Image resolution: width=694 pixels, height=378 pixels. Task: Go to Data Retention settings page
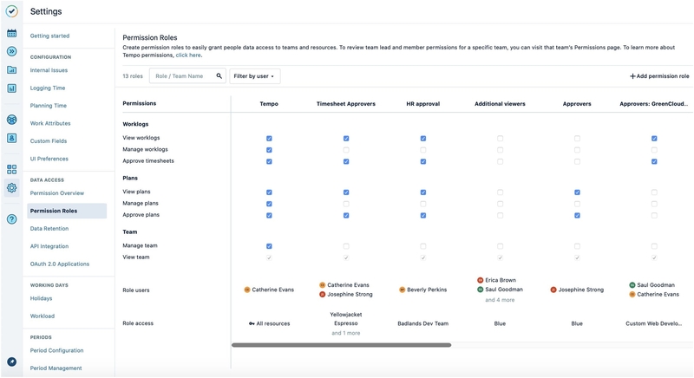point(49,229)
